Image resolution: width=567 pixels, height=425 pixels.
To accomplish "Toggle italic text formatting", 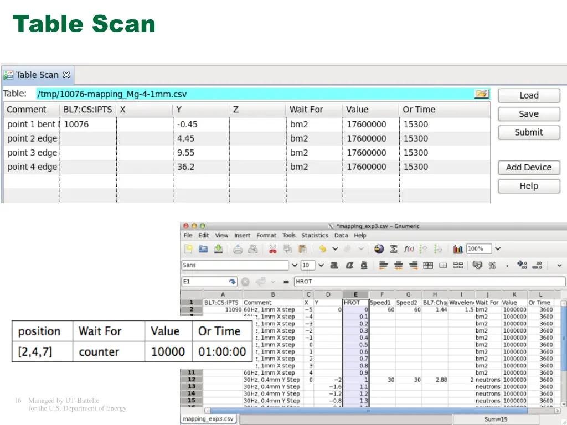I will 349,266.
